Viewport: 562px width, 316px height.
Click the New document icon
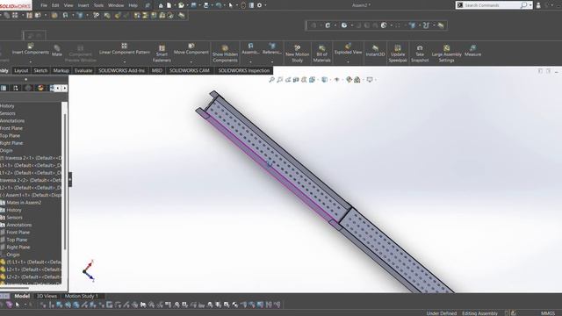[x=169, y=5]
